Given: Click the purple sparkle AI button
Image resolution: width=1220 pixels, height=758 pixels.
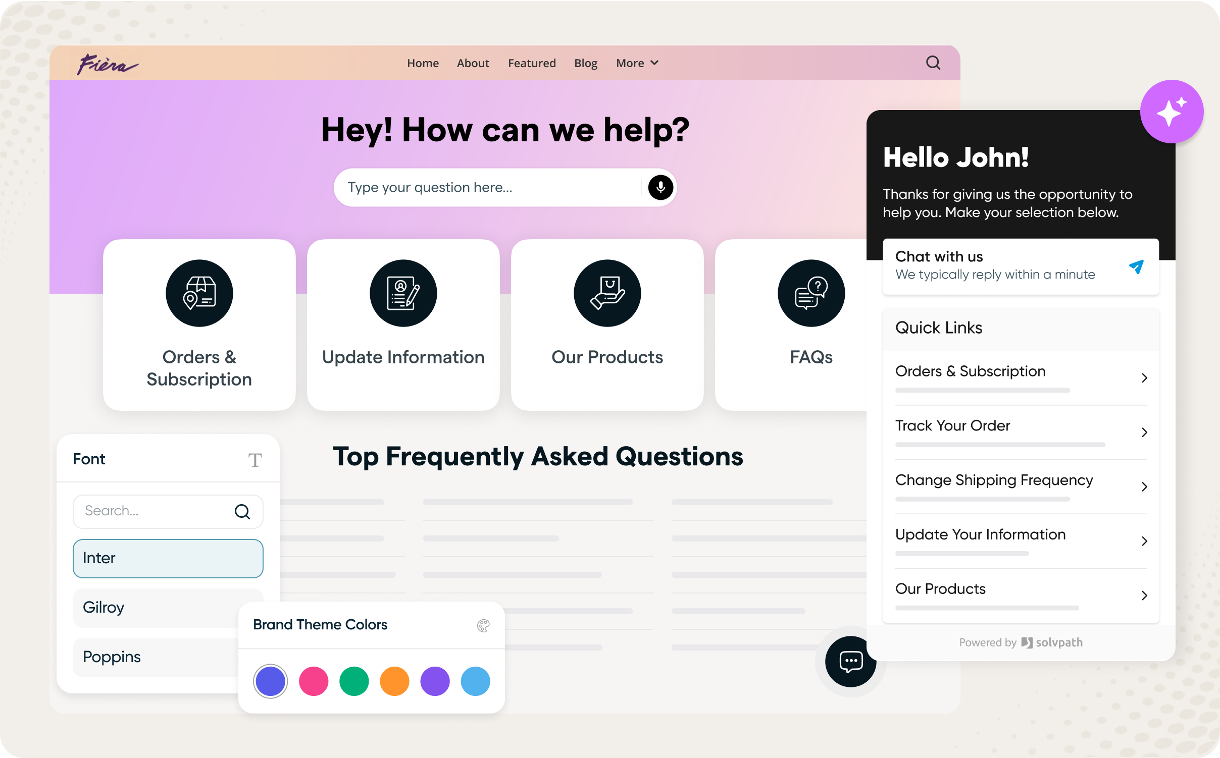Looking at the screenshot, I should [1171, 112].
